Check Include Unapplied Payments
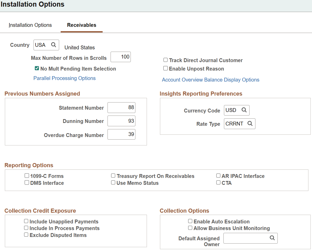The image size is (312, 251). [26, 221]
